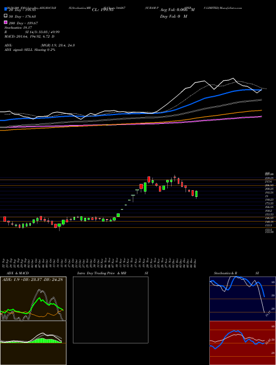Open the ADX indicator chart panel
The height and width of the screenshot is (365, 276).
[x=33, y=299]
